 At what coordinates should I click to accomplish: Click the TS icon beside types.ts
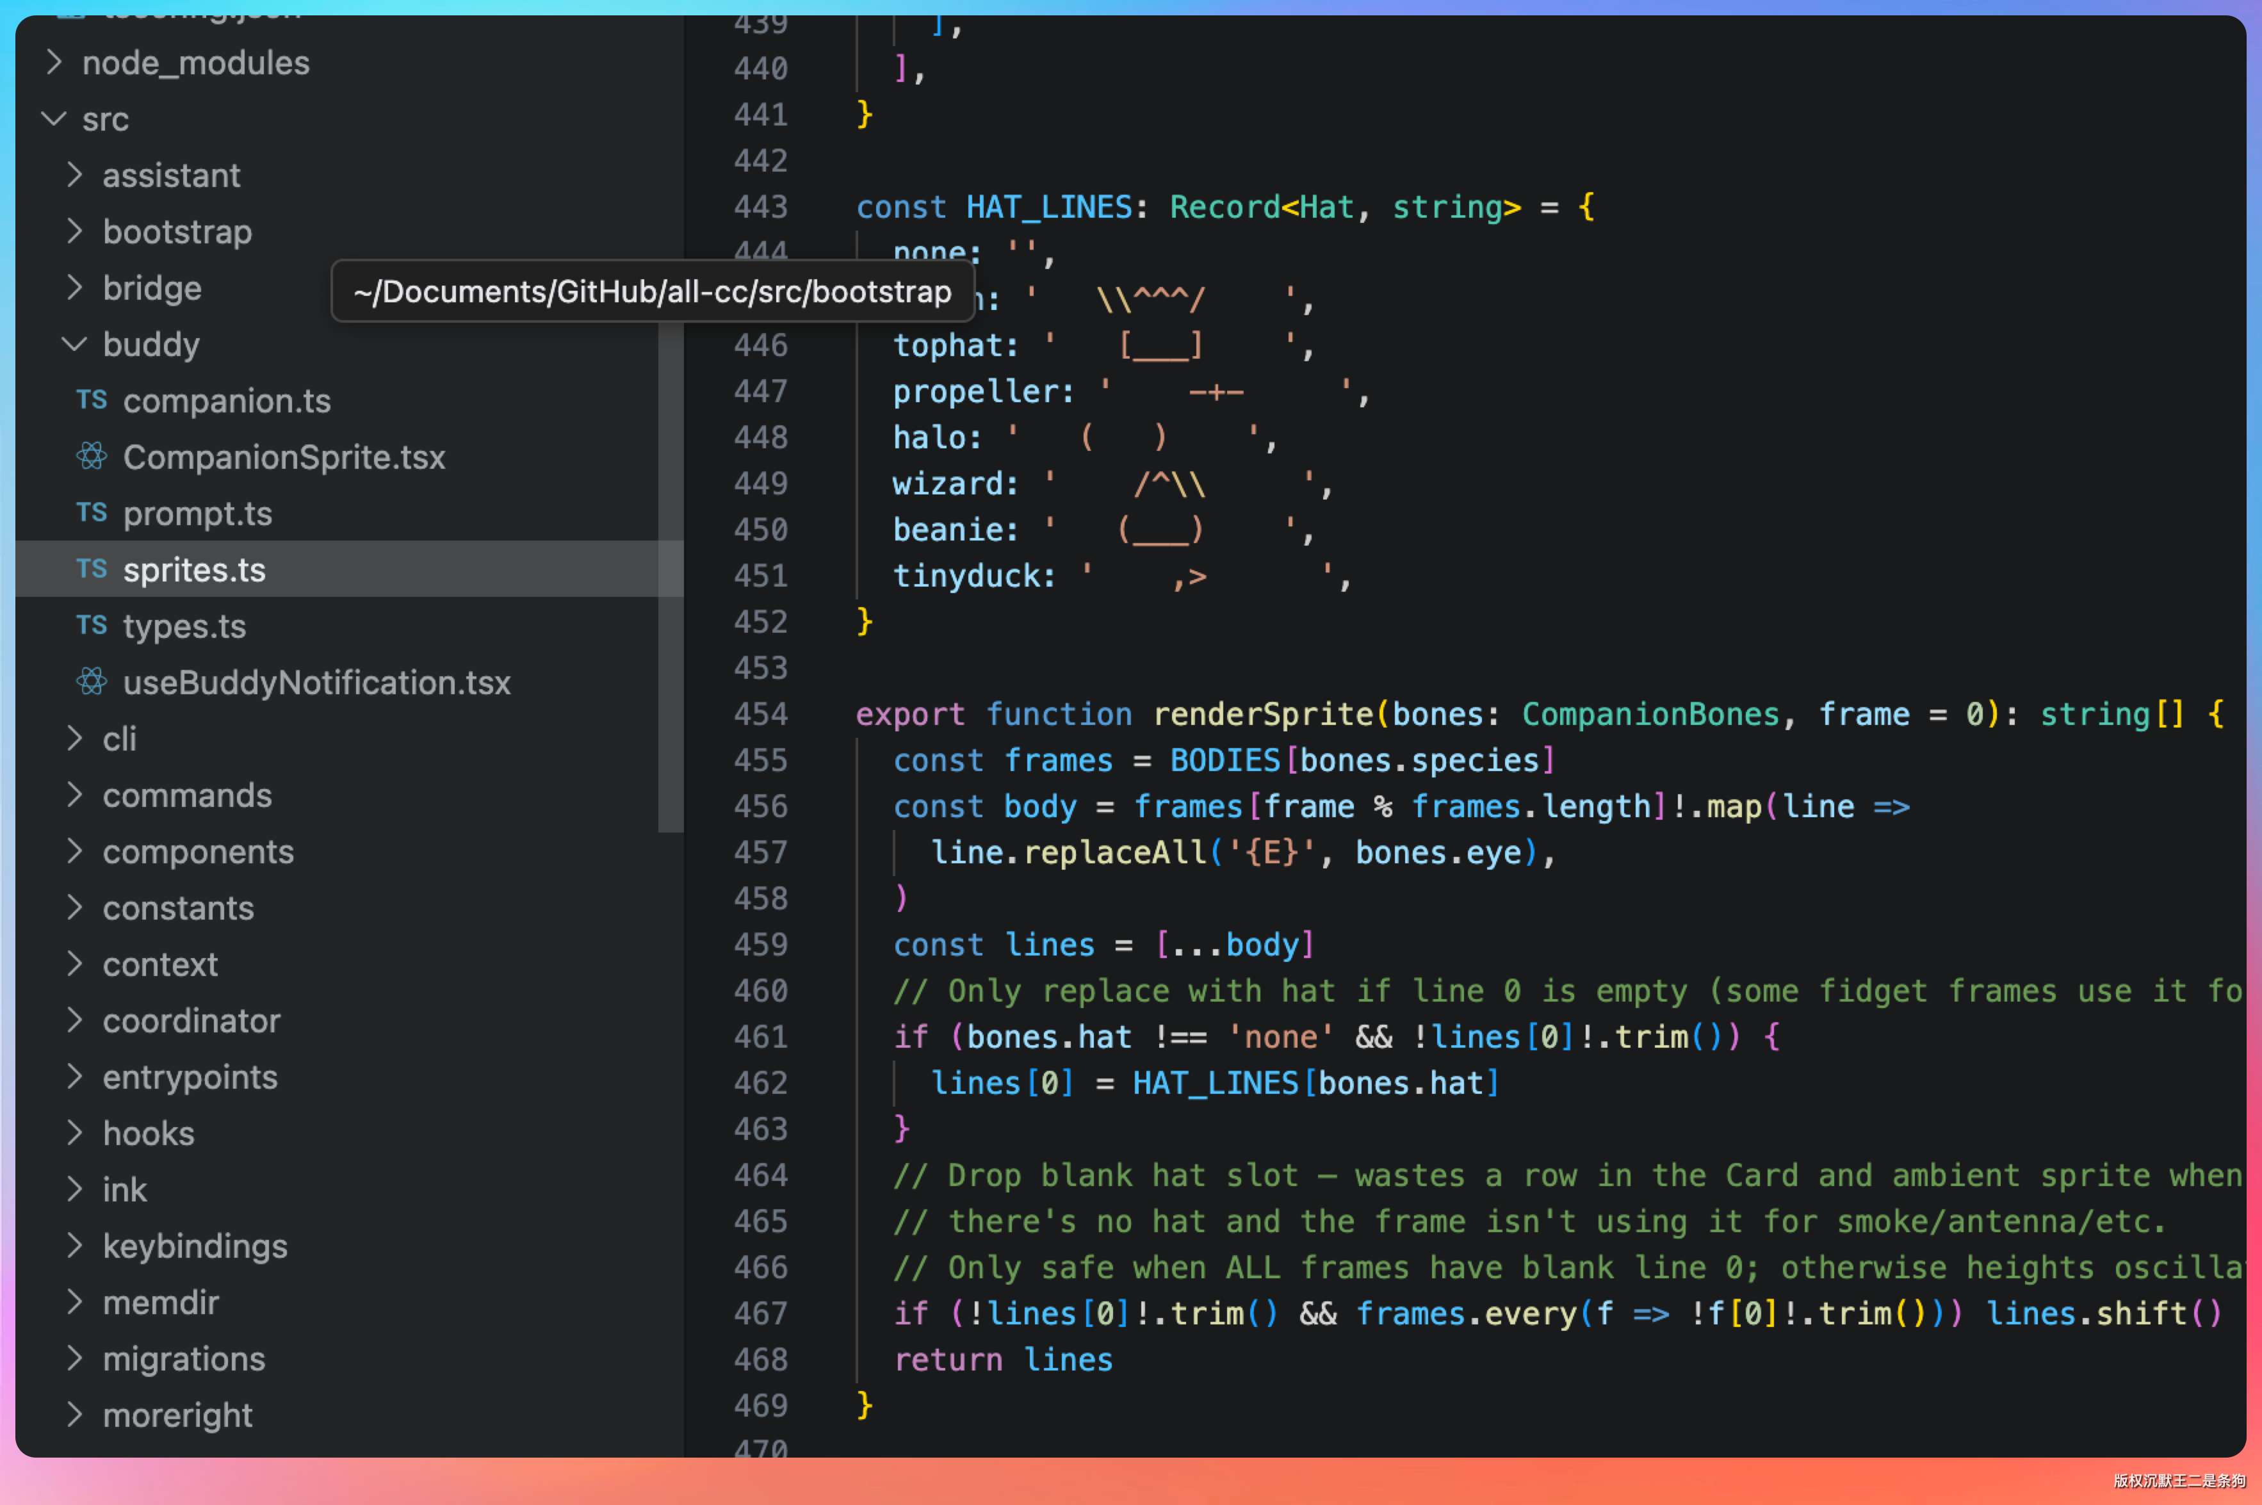91,626
